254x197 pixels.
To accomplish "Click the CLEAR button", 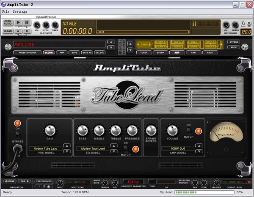I will click(8, 31).
